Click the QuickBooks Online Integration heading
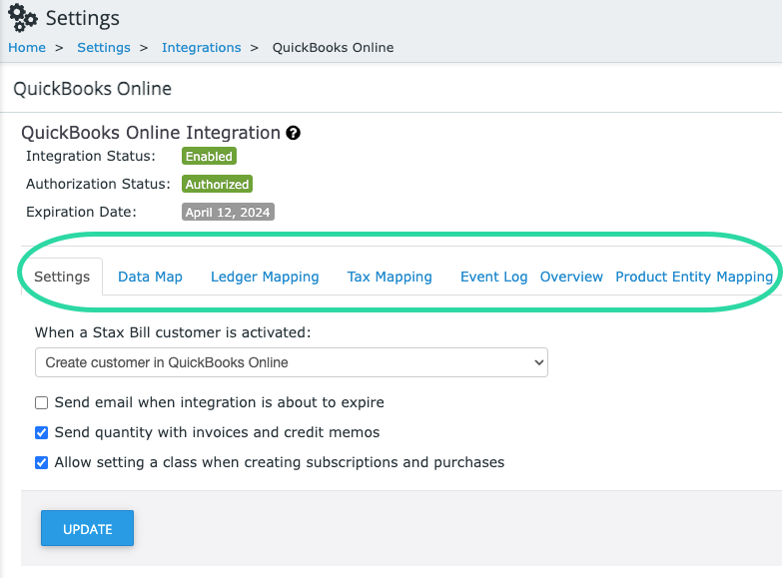 (x=150, y=133)
